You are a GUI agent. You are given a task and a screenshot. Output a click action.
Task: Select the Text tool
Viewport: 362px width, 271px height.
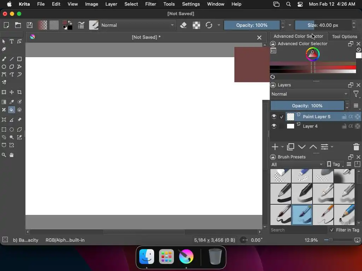[x=11, y=41]
